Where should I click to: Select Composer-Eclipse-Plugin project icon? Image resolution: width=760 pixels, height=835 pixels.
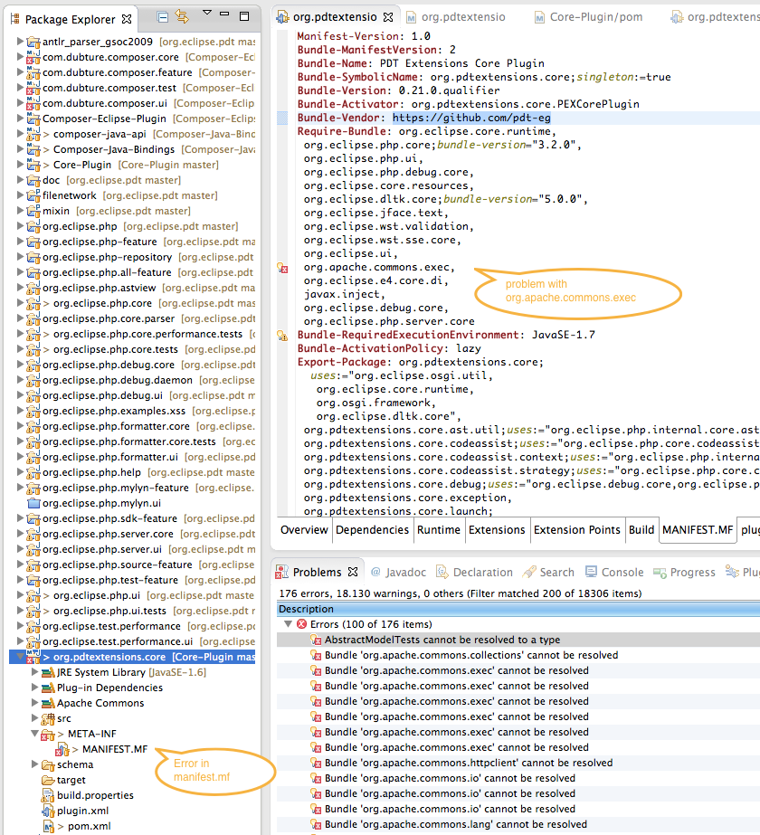pos(33,119)
